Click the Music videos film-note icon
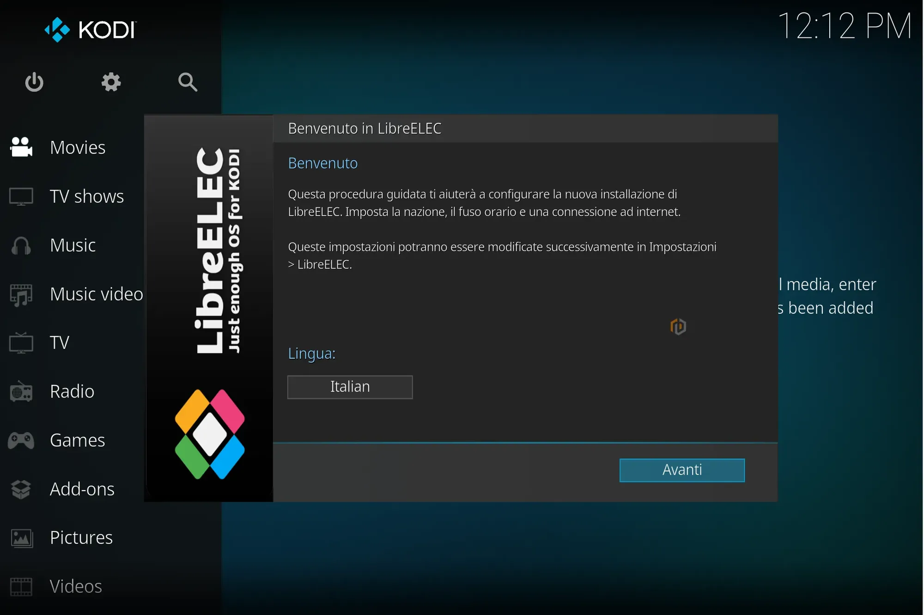The image size is (924, 615). tap(21, 294)
